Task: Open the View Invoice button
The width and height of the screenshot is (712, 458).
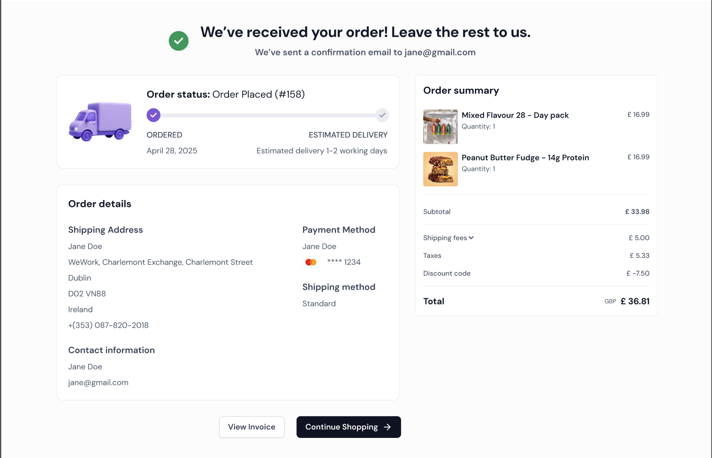Action: (x=252, y=427)
